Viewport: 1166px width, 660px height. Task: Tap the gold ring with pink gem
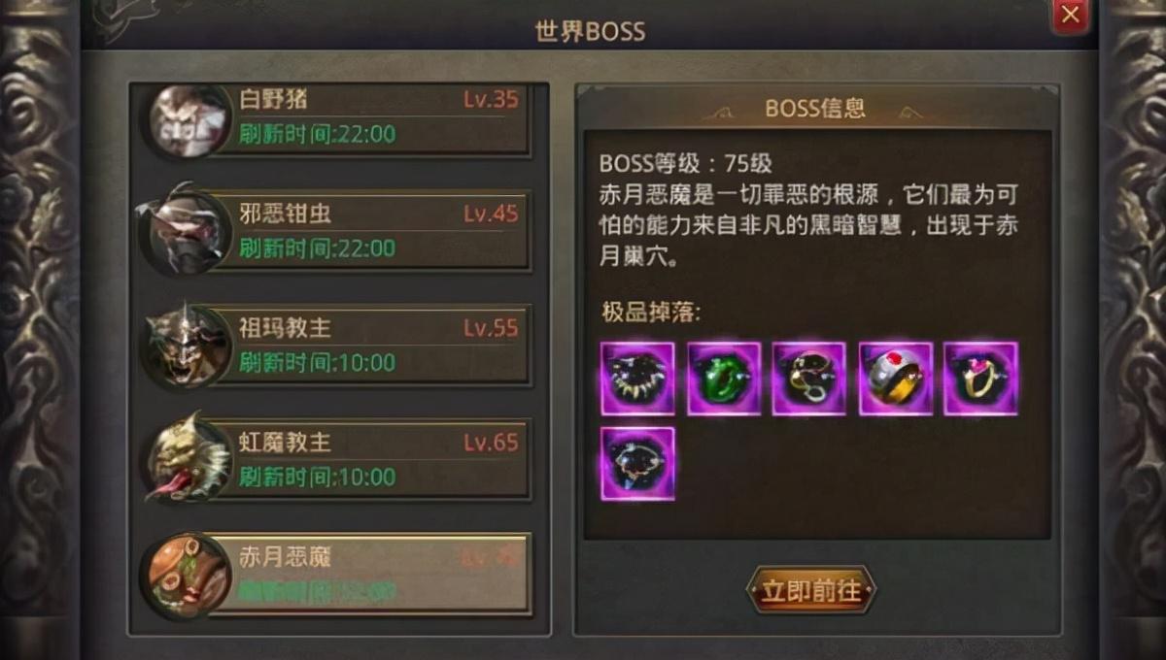[x=980, y=379]
